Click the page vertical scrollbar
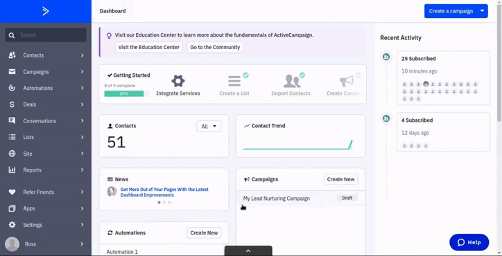The height and width of the screenshot is (256, 502). coord(499,62)
